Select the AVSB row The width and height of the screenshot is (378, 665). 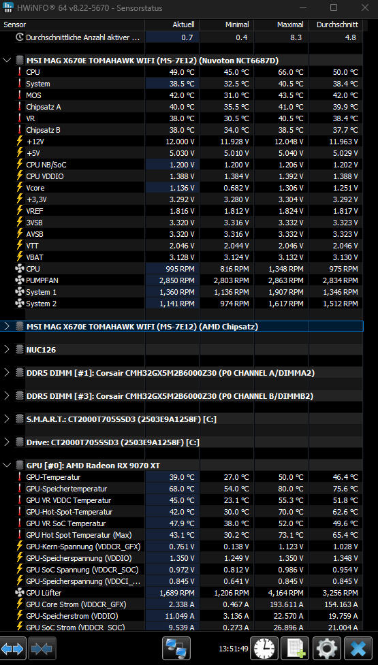[182, 234]
